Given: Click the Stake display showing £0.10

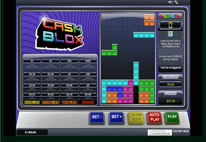Looking at the screenshot, I should 171,101.
